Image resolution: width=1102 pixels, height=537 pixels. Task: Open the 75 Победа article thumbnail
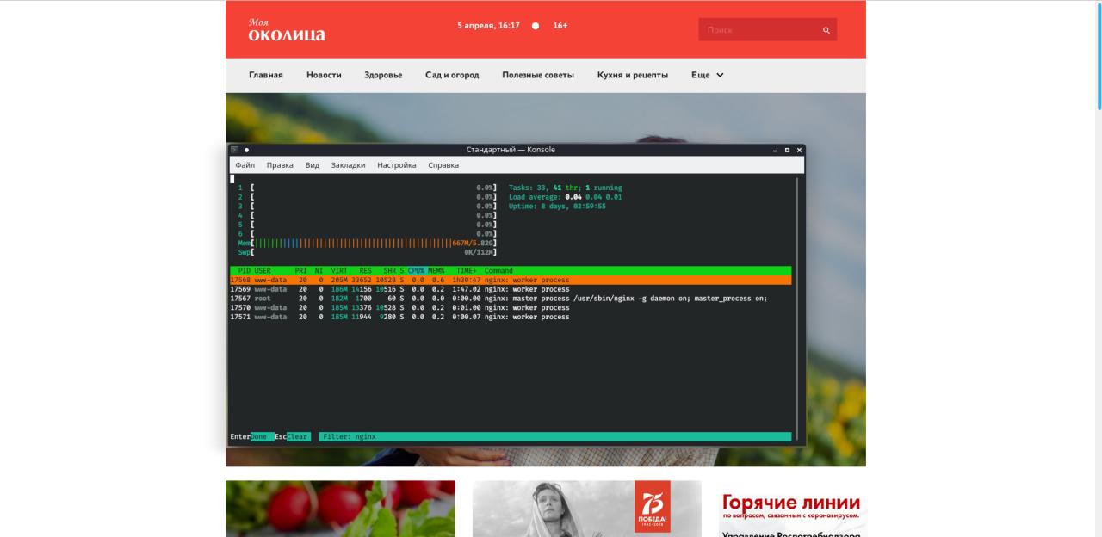click(x=587, y=509)
